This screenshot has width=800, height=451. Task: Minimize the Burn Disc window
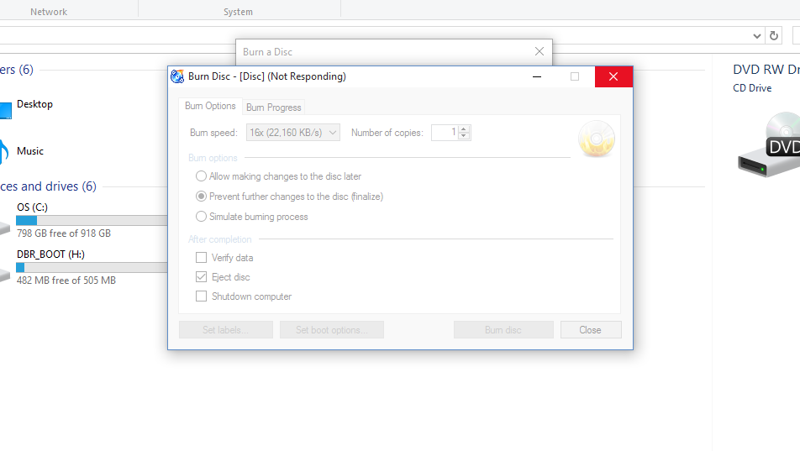[x=537, y=76]
